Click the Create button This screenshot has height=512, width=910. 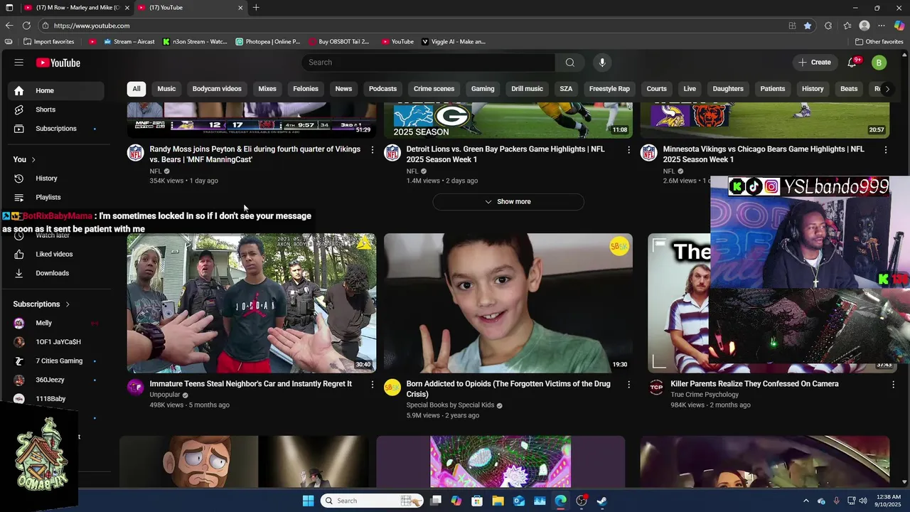(x=815, y=63)
